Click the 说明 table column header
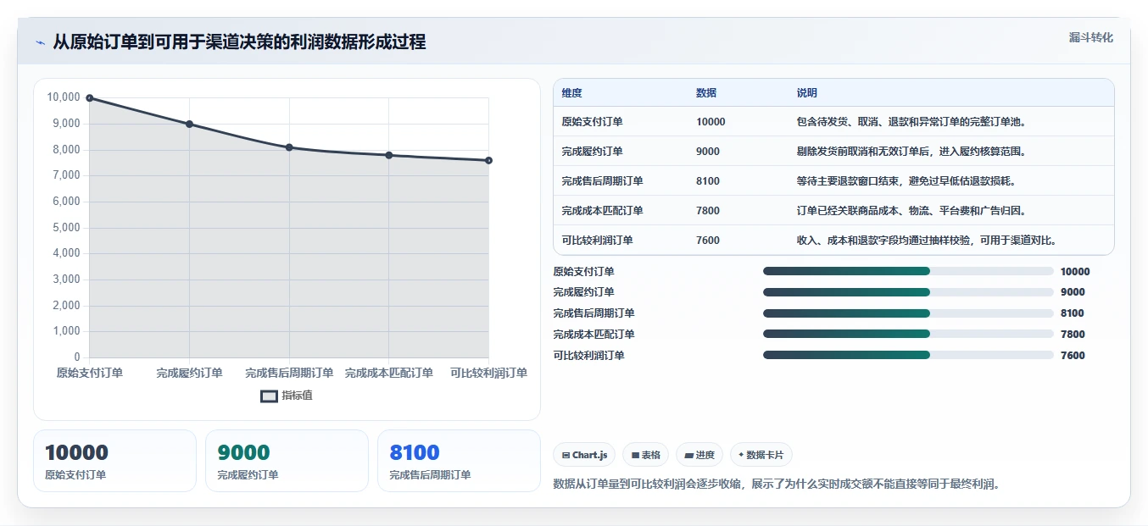Image resolution: width=1148 pixels, height=526 pixels. tap(807, 93)
